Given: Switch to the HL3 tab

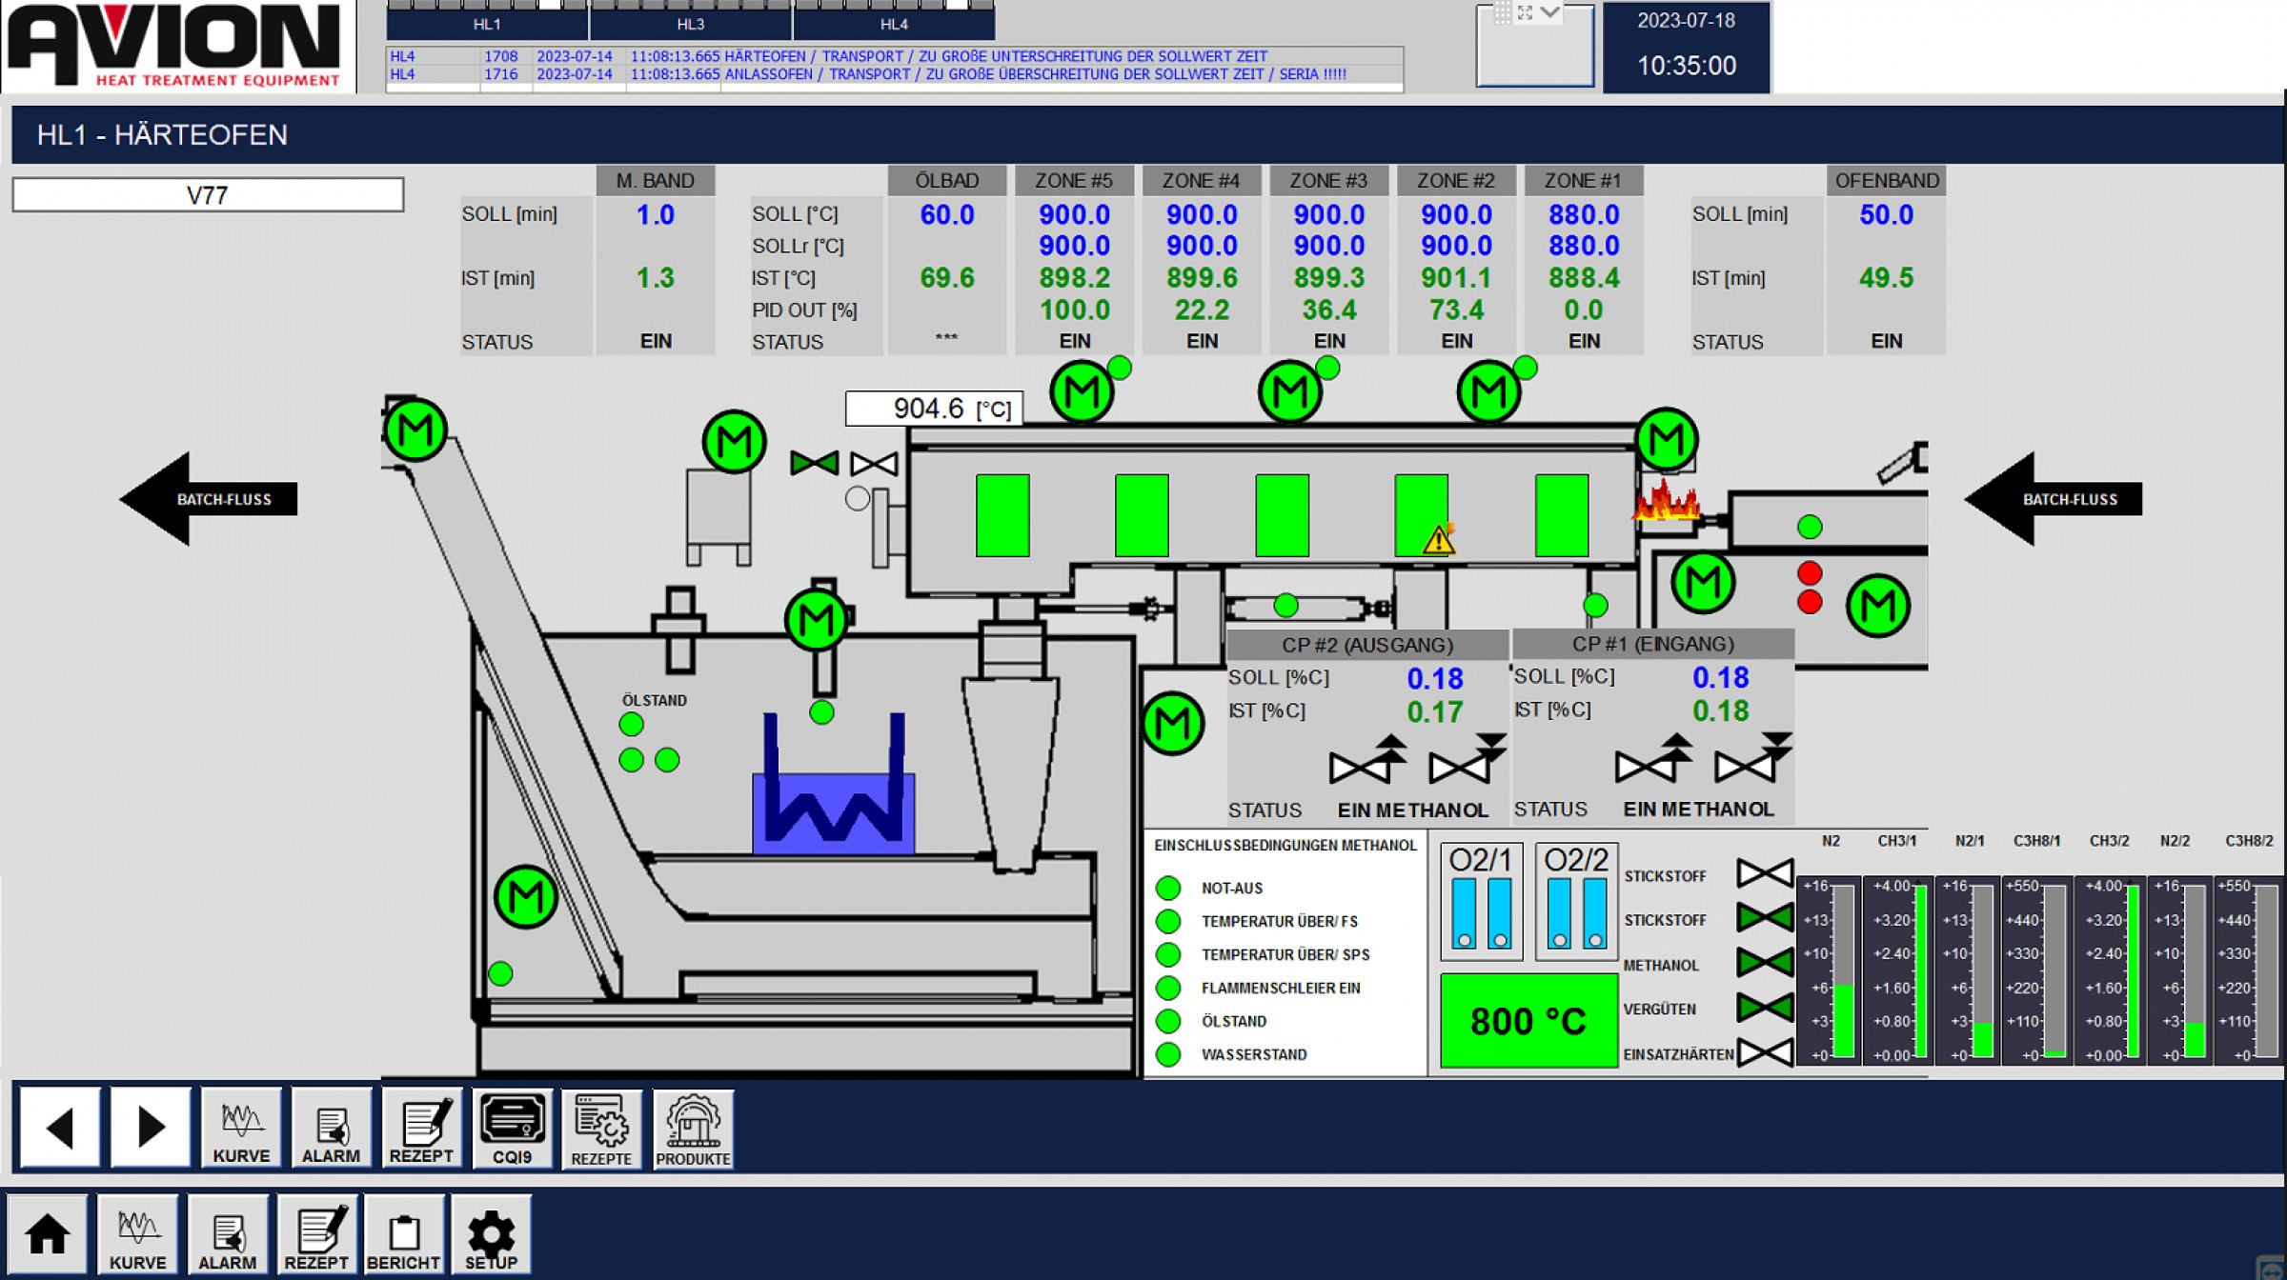Looking at the screenshot, I should click(691, 24).
